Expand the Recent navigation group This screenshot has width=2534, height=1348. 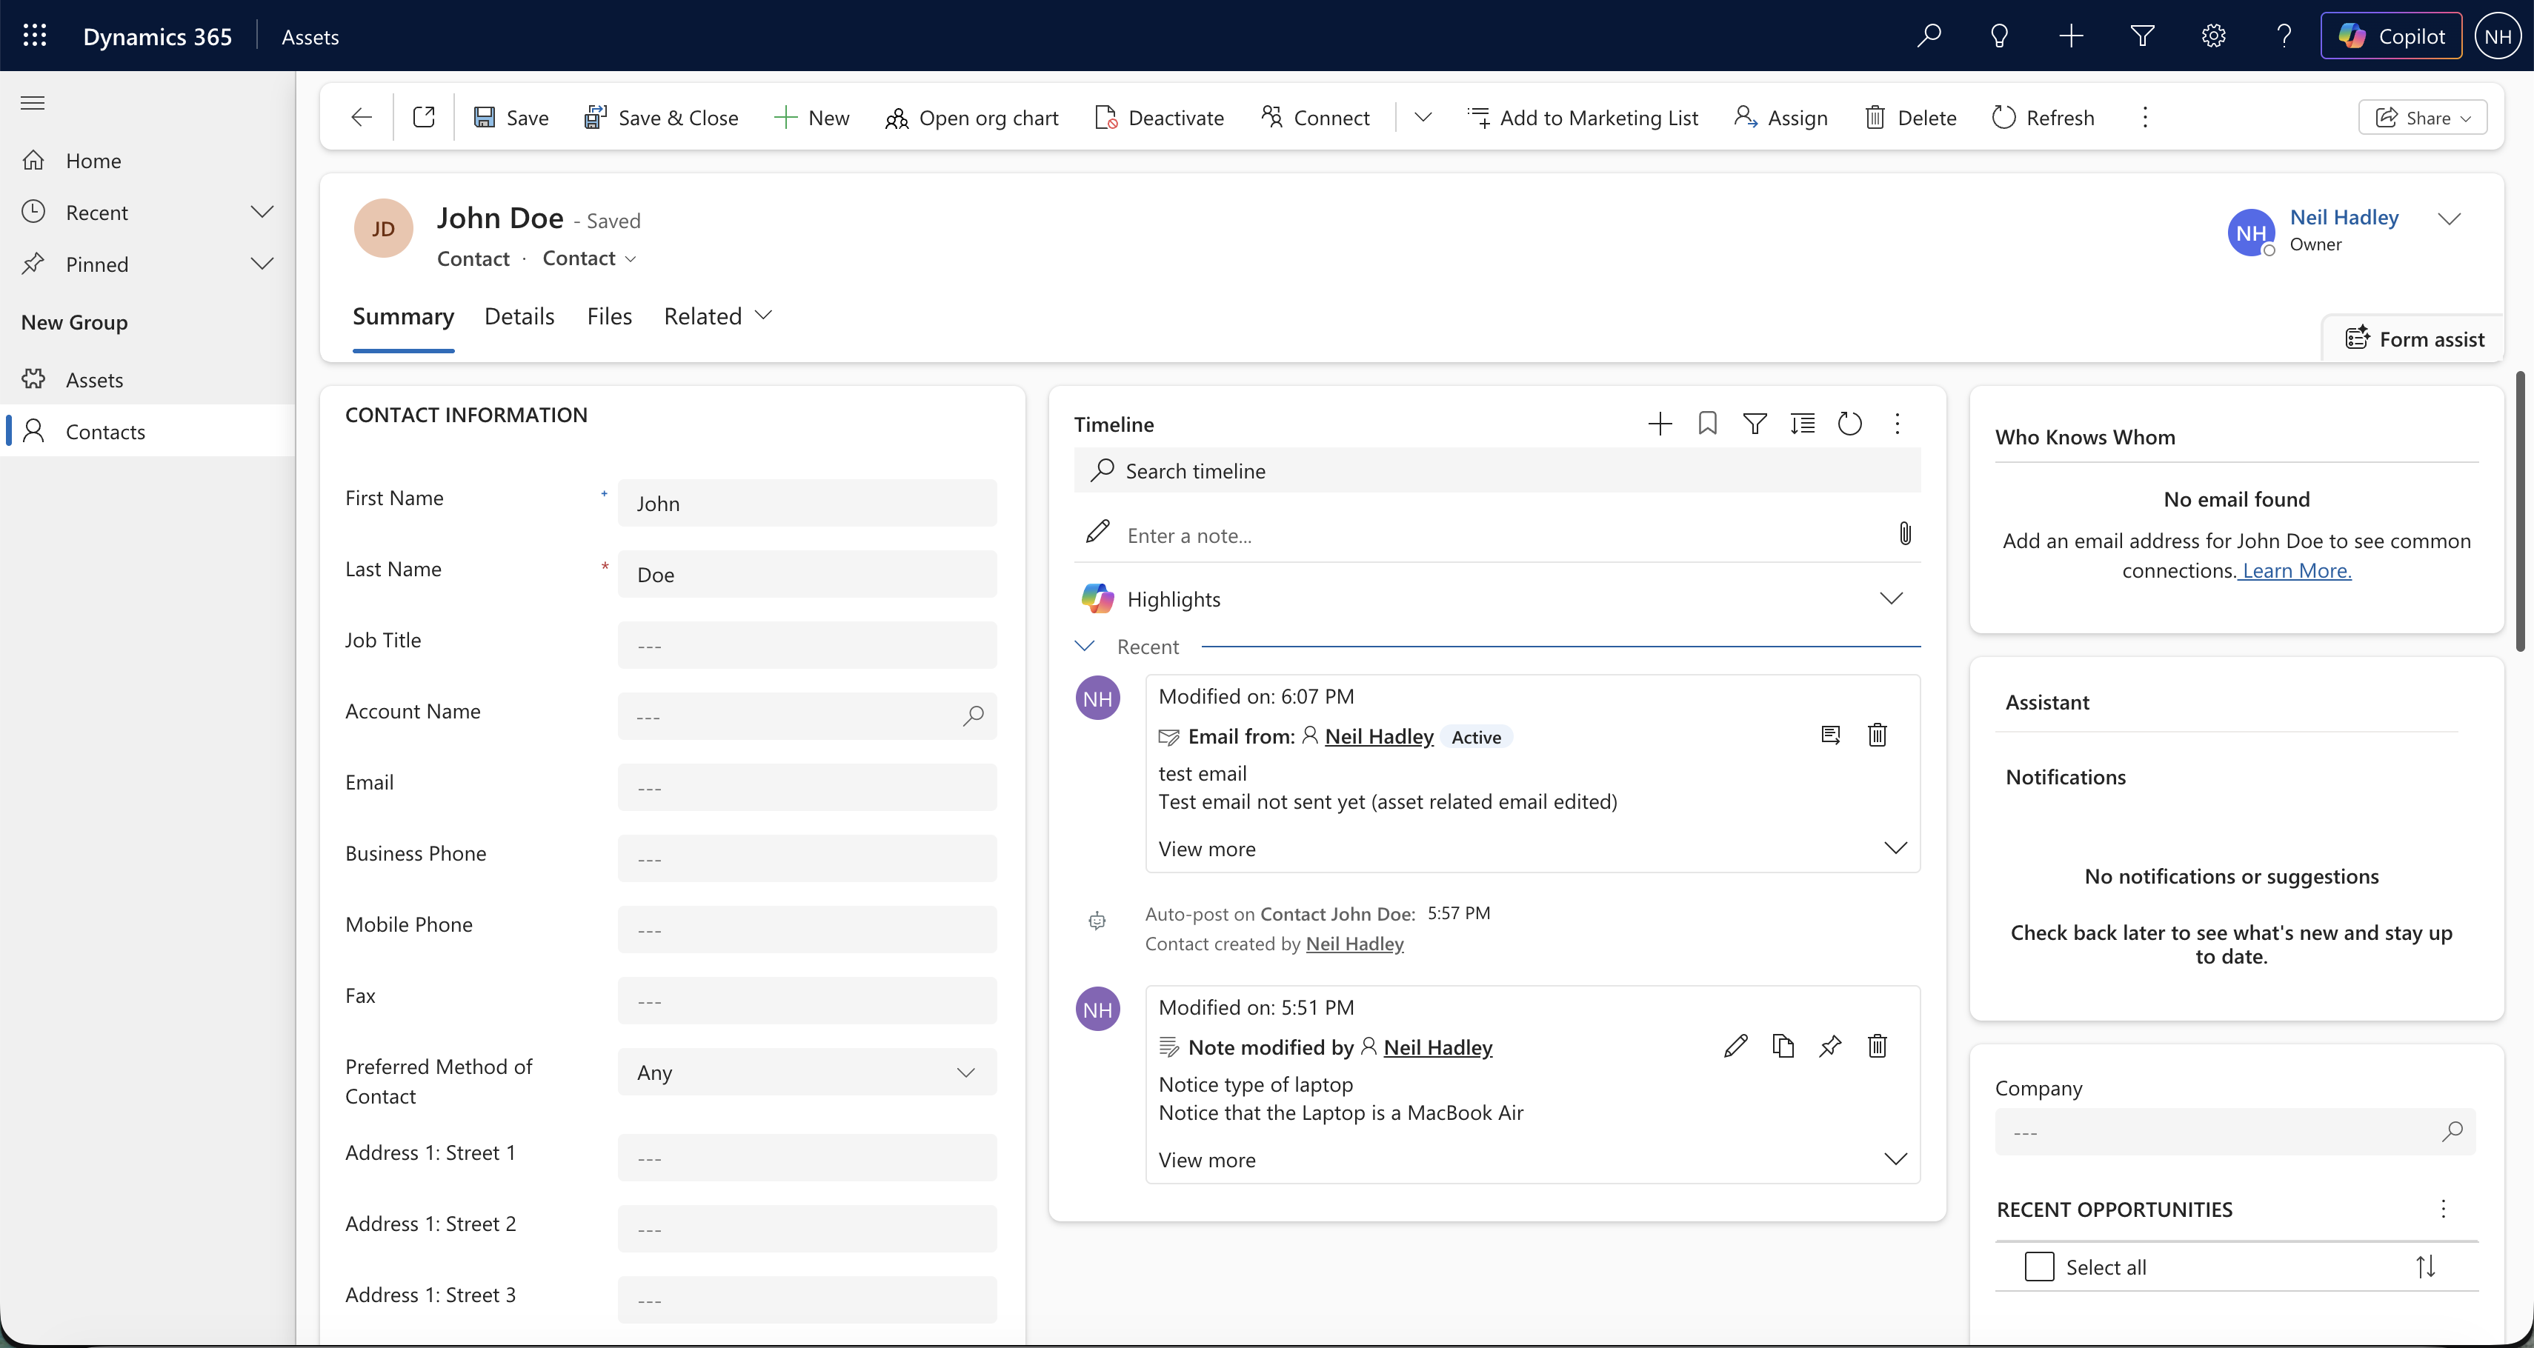tap(262, 213)
